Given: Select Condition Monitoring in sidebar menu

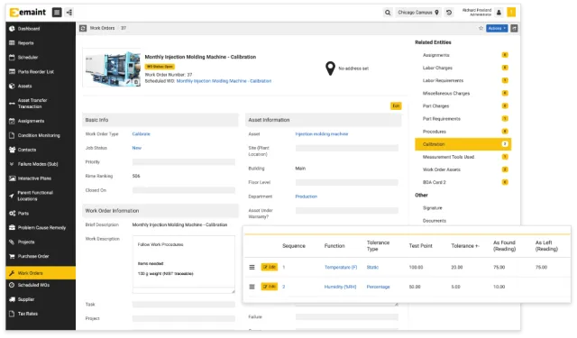Looking at the screenshot, I should coord(38,135).
